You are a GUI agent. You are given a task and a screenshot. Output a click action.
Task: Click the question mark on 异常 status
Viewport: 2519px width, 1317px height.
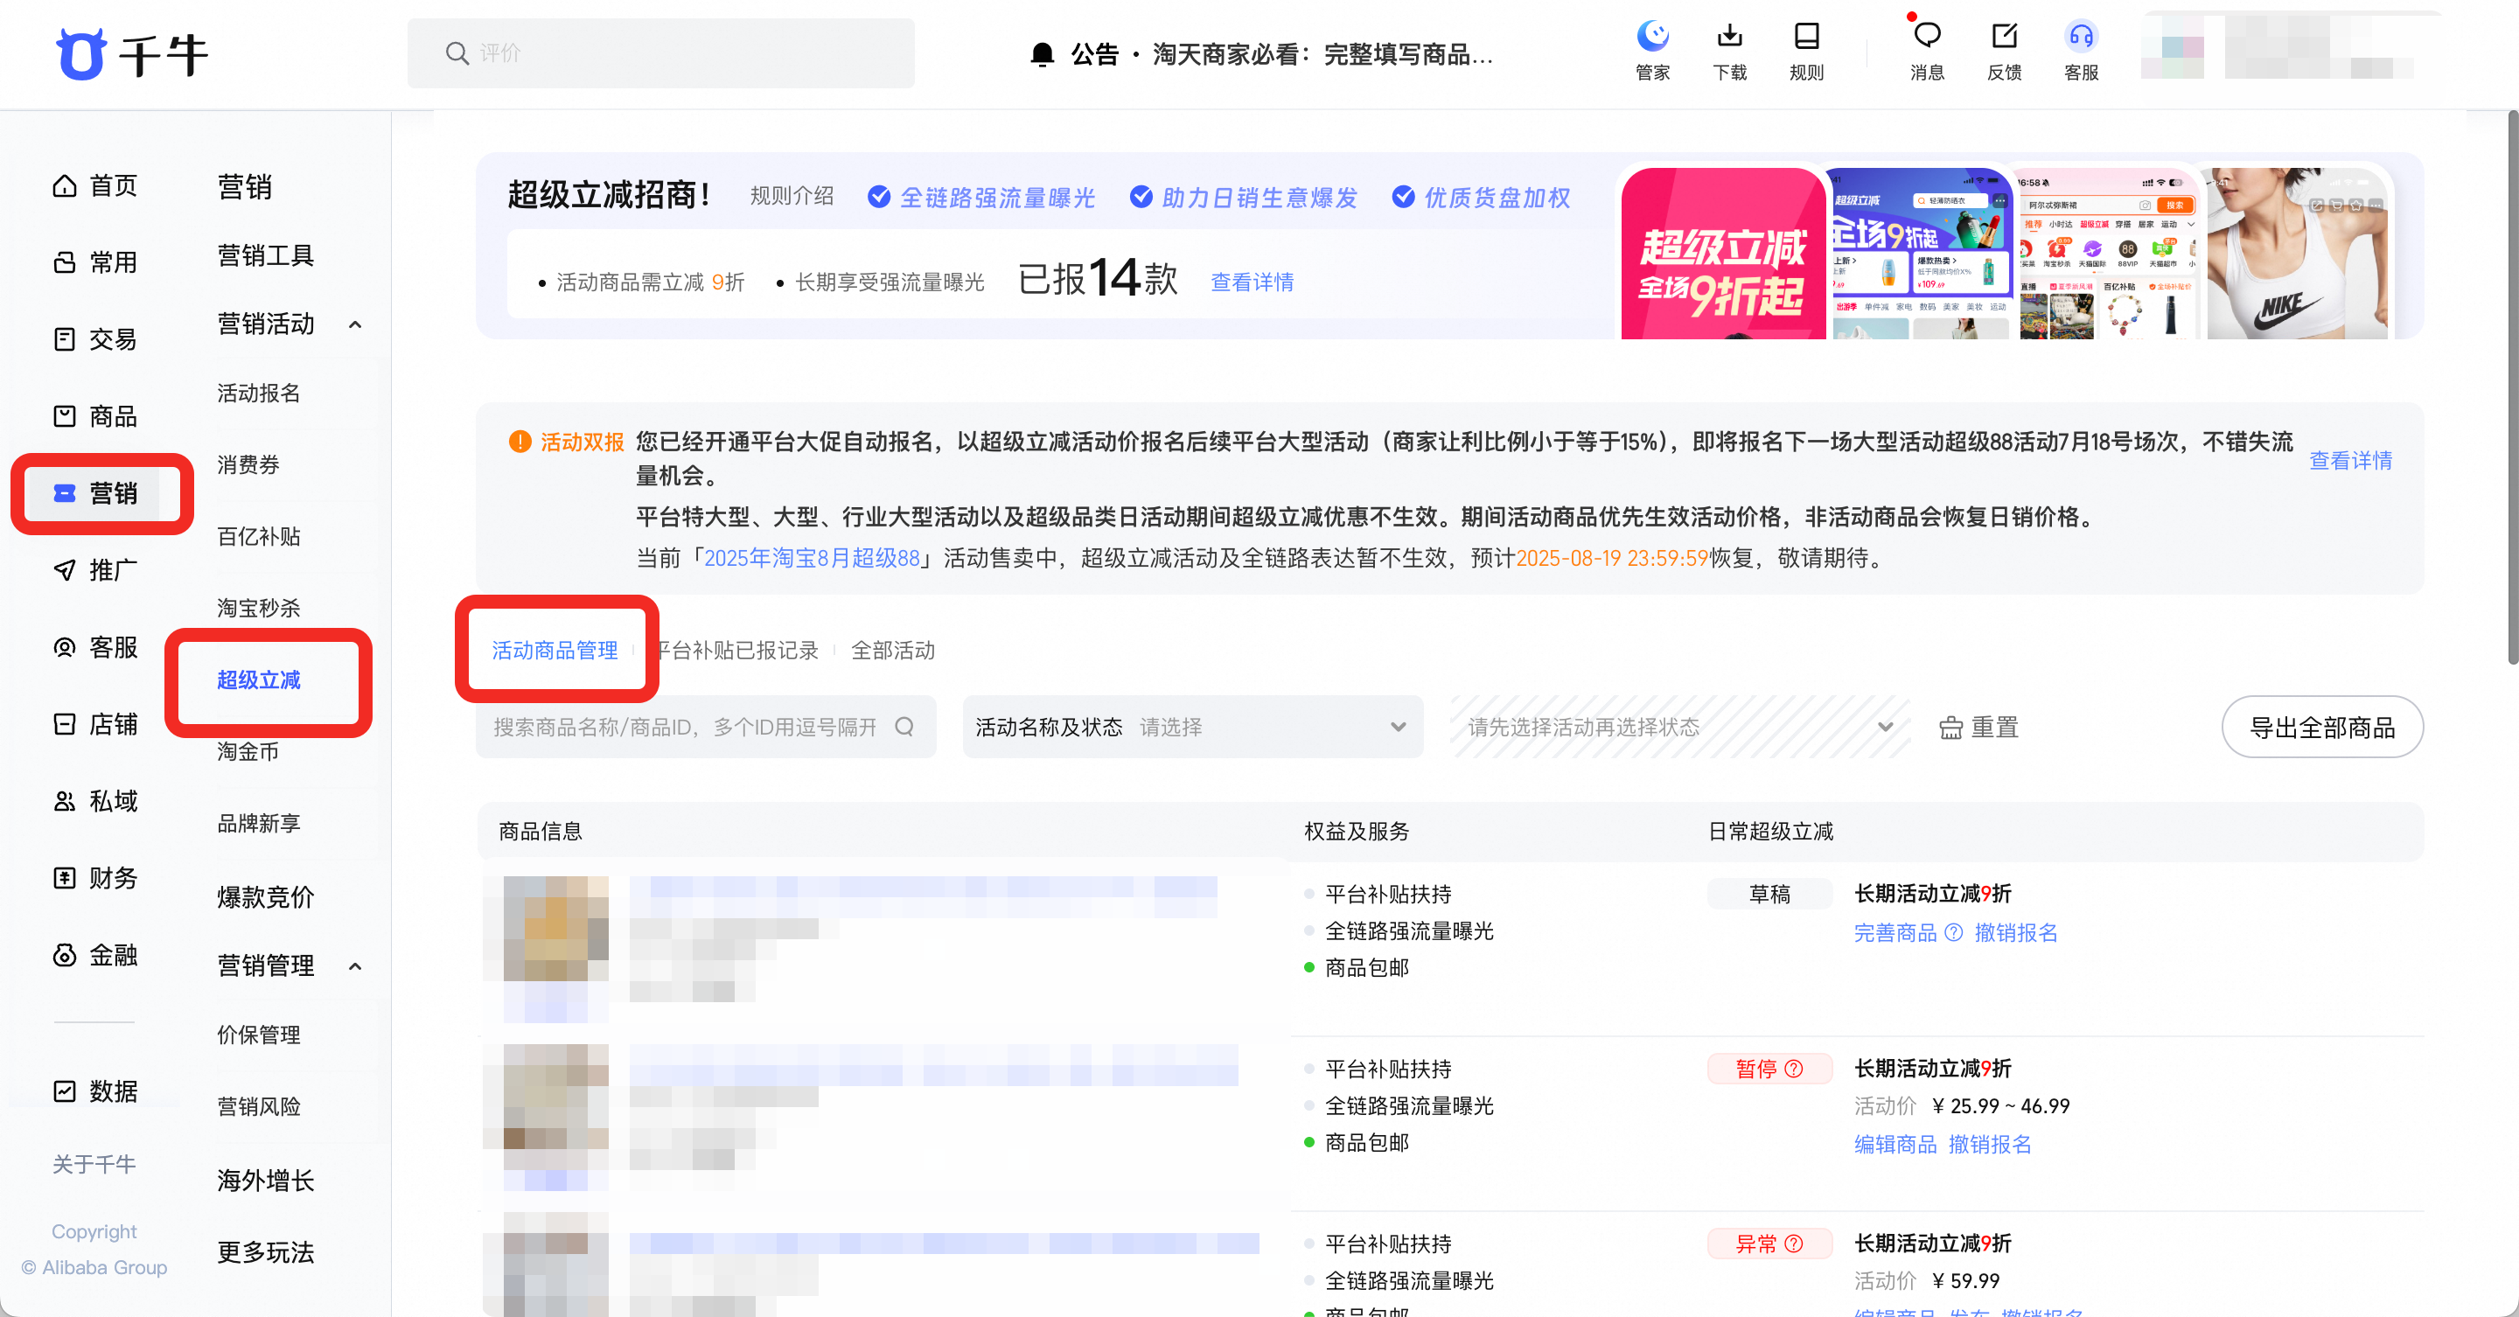[1793, 1244]
